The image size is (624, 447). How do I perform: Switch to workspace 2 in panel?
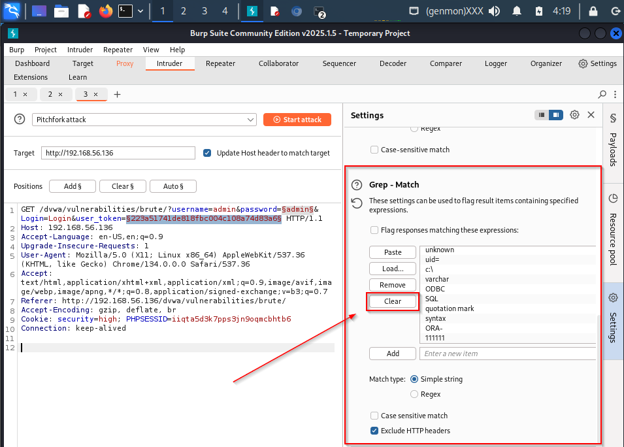tap(184, 11)
